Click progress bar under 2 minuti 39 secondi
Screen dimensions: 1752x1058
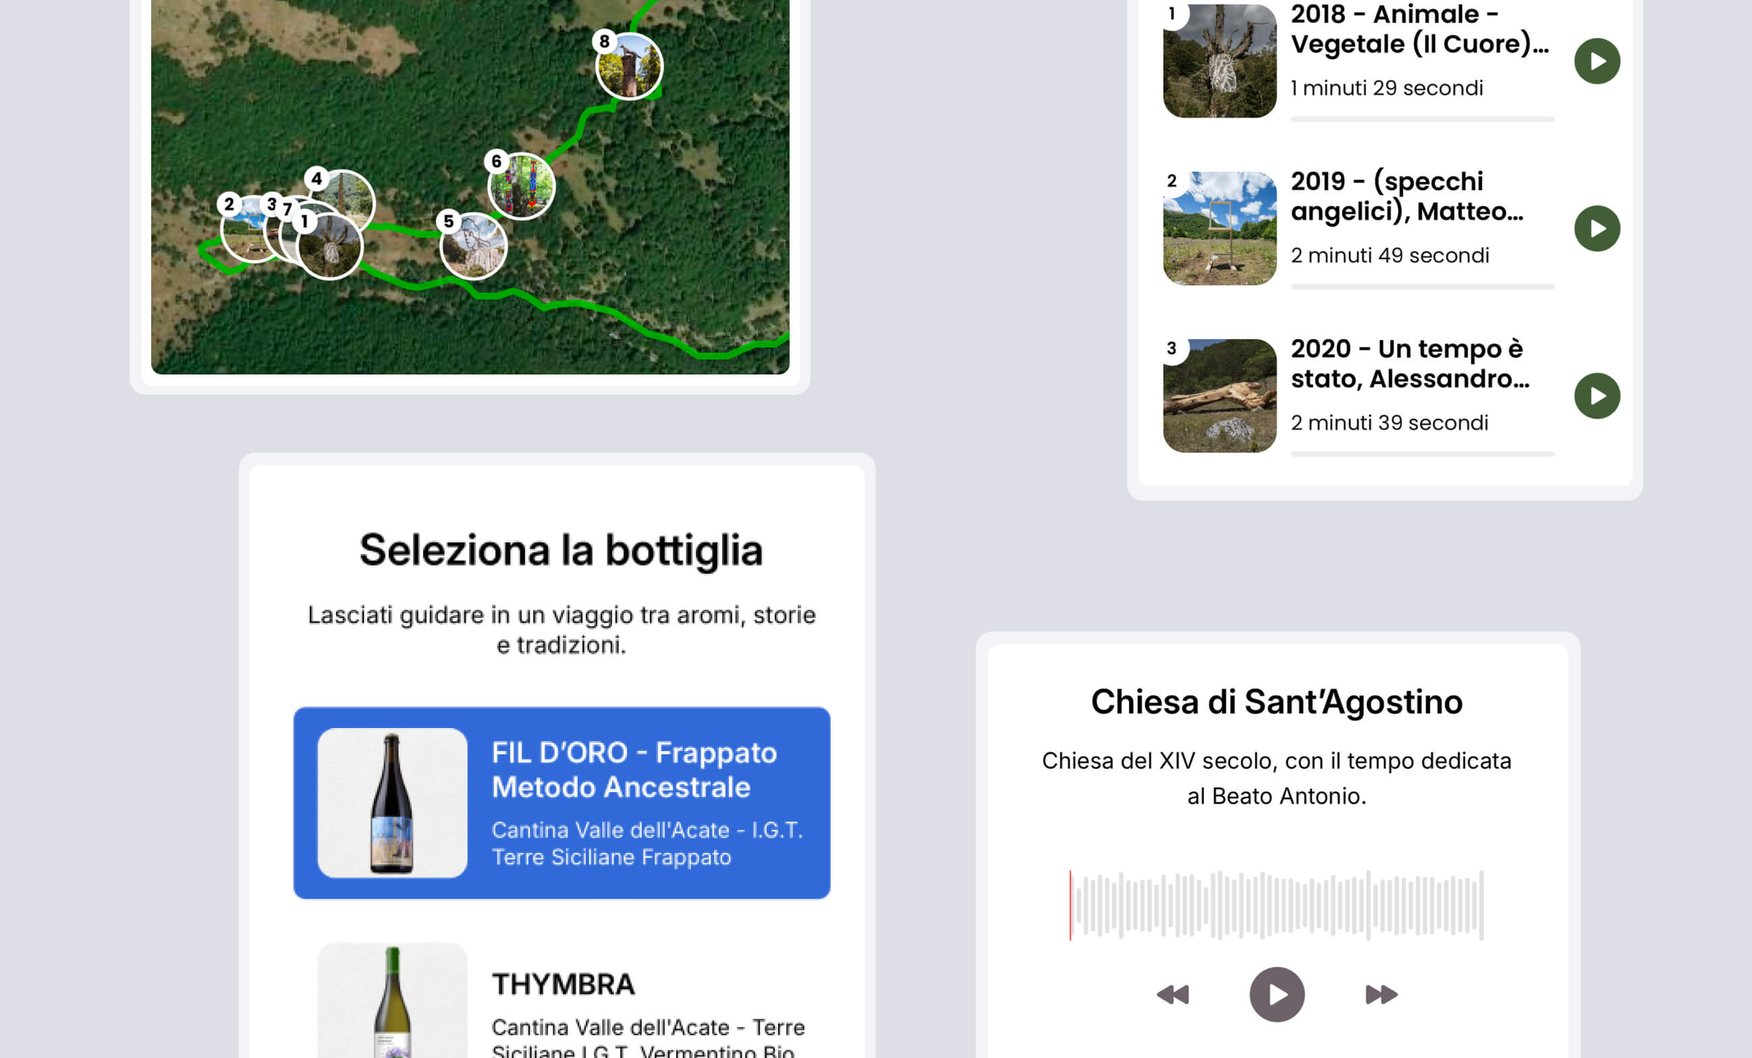1423,453
